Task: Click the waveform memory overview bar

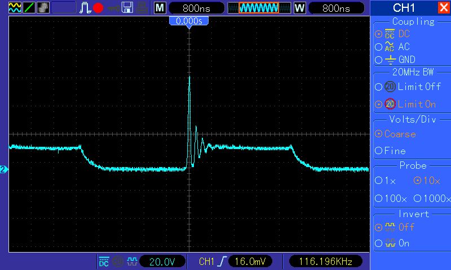Action: point(259,8)
